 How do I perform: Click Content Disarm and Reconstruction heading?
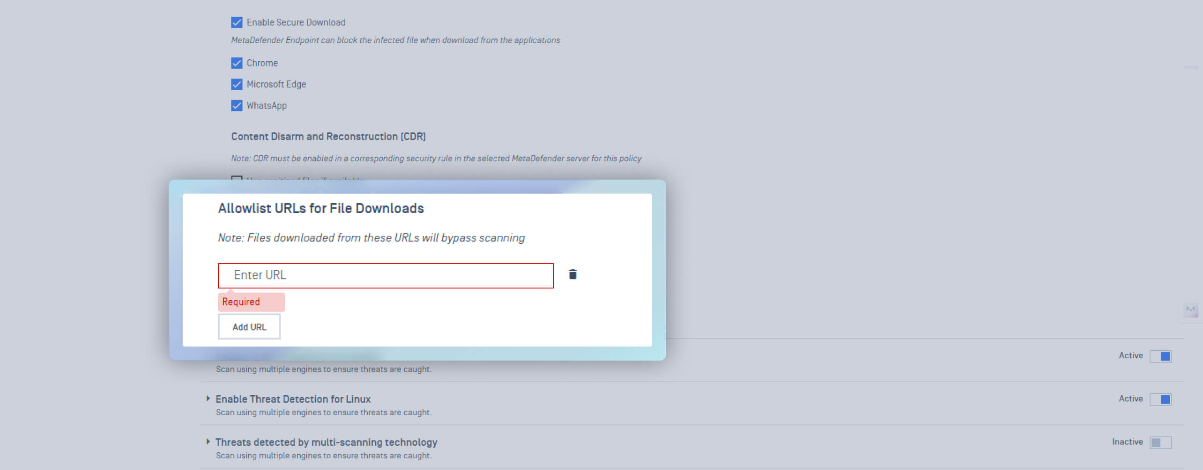point(328,137)
